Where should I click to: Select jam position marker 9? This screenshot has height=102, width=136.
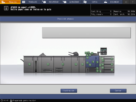(x=93, y=62)
